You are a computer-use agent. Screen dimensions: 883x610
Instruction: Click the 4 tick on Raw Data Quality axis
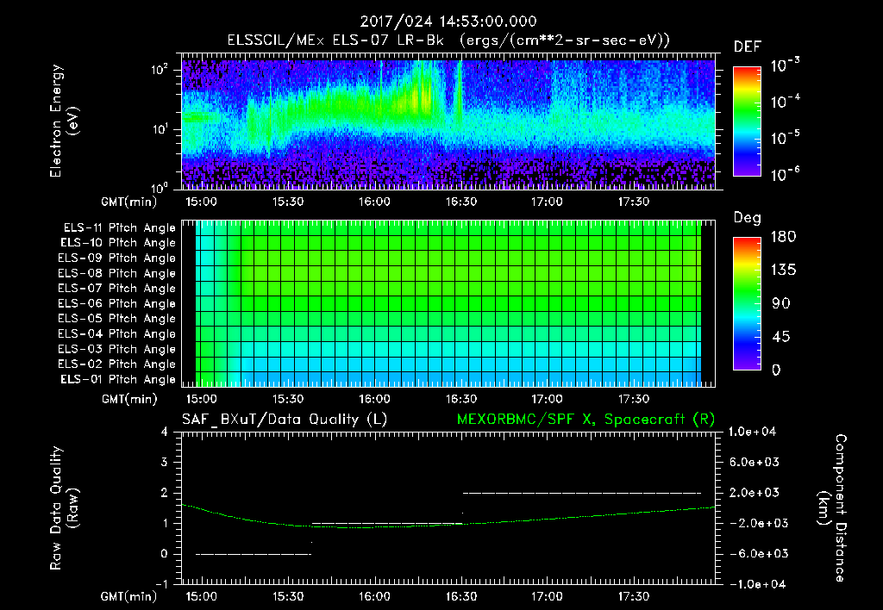pos(165,432)
